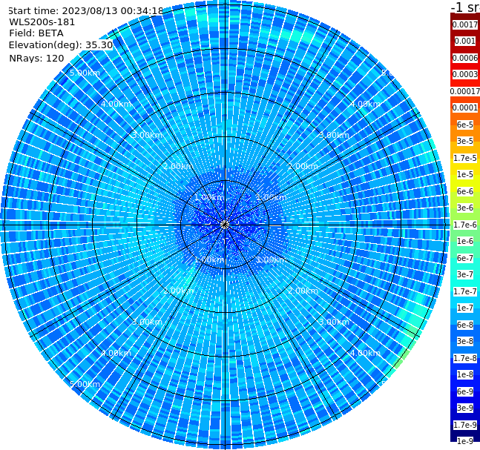This screenshot has height=450, width=480.
Task: Click the '1.7e-6' colorbar label
Action: [465, 225]
